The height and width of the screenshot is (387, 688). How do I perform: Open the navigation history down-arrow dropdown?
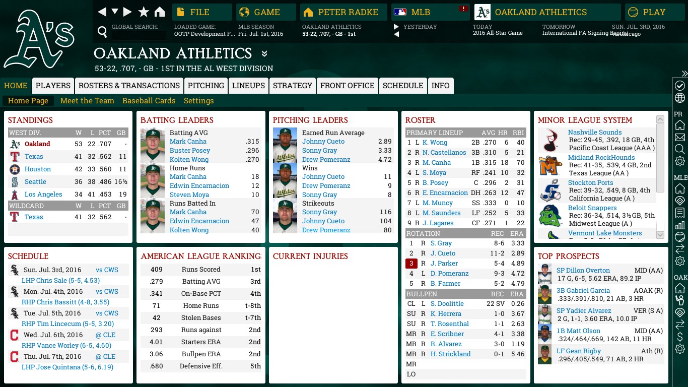point(115,12)
